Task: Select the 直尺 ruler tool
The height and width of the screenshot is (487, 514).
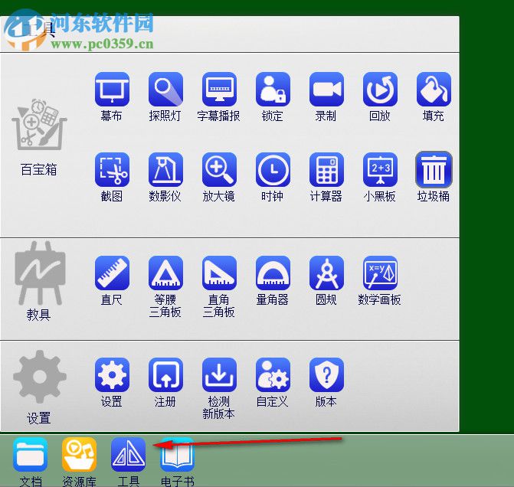Action: [x=112, y=273]
